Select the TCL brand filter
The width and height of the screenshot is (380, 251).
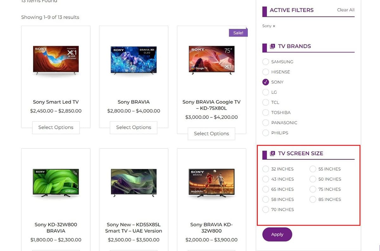266,102
